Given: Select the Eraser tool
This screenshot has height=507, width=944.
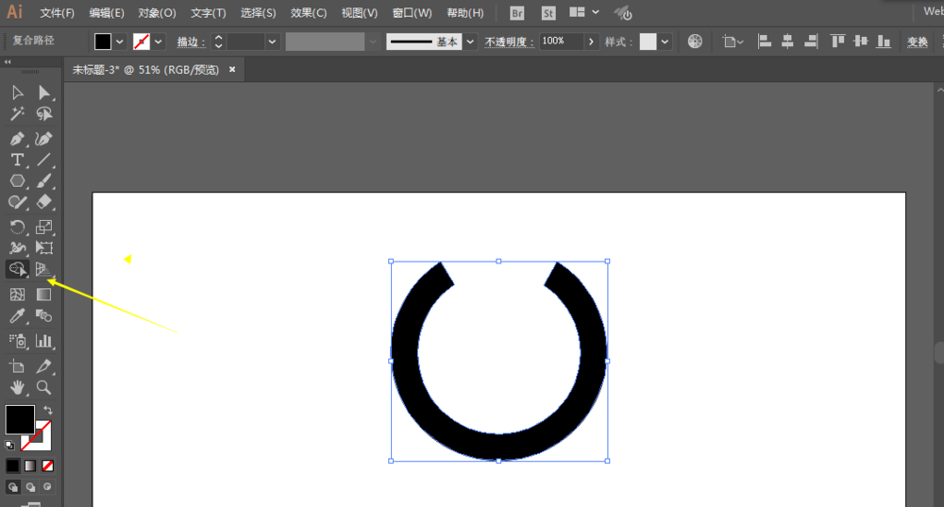Looking at the screenshot, I should (x=44, y=202).
